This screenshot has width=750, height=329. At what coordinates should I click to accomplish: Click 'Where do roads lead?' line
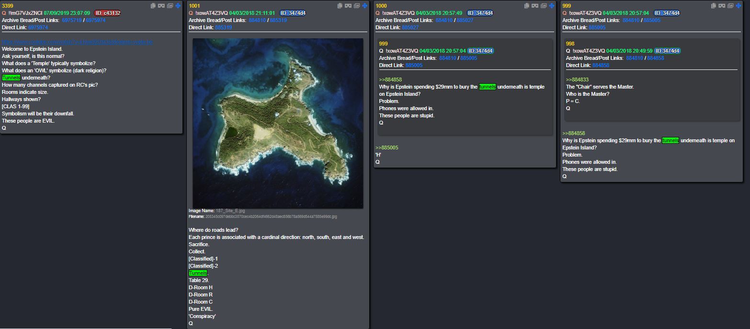click(x=213, y=230)
